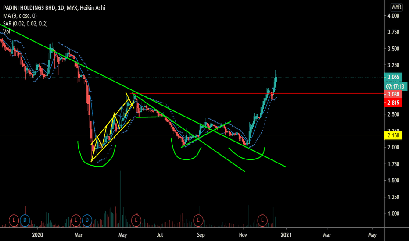Click the D dividend marker after Mar

87,220
